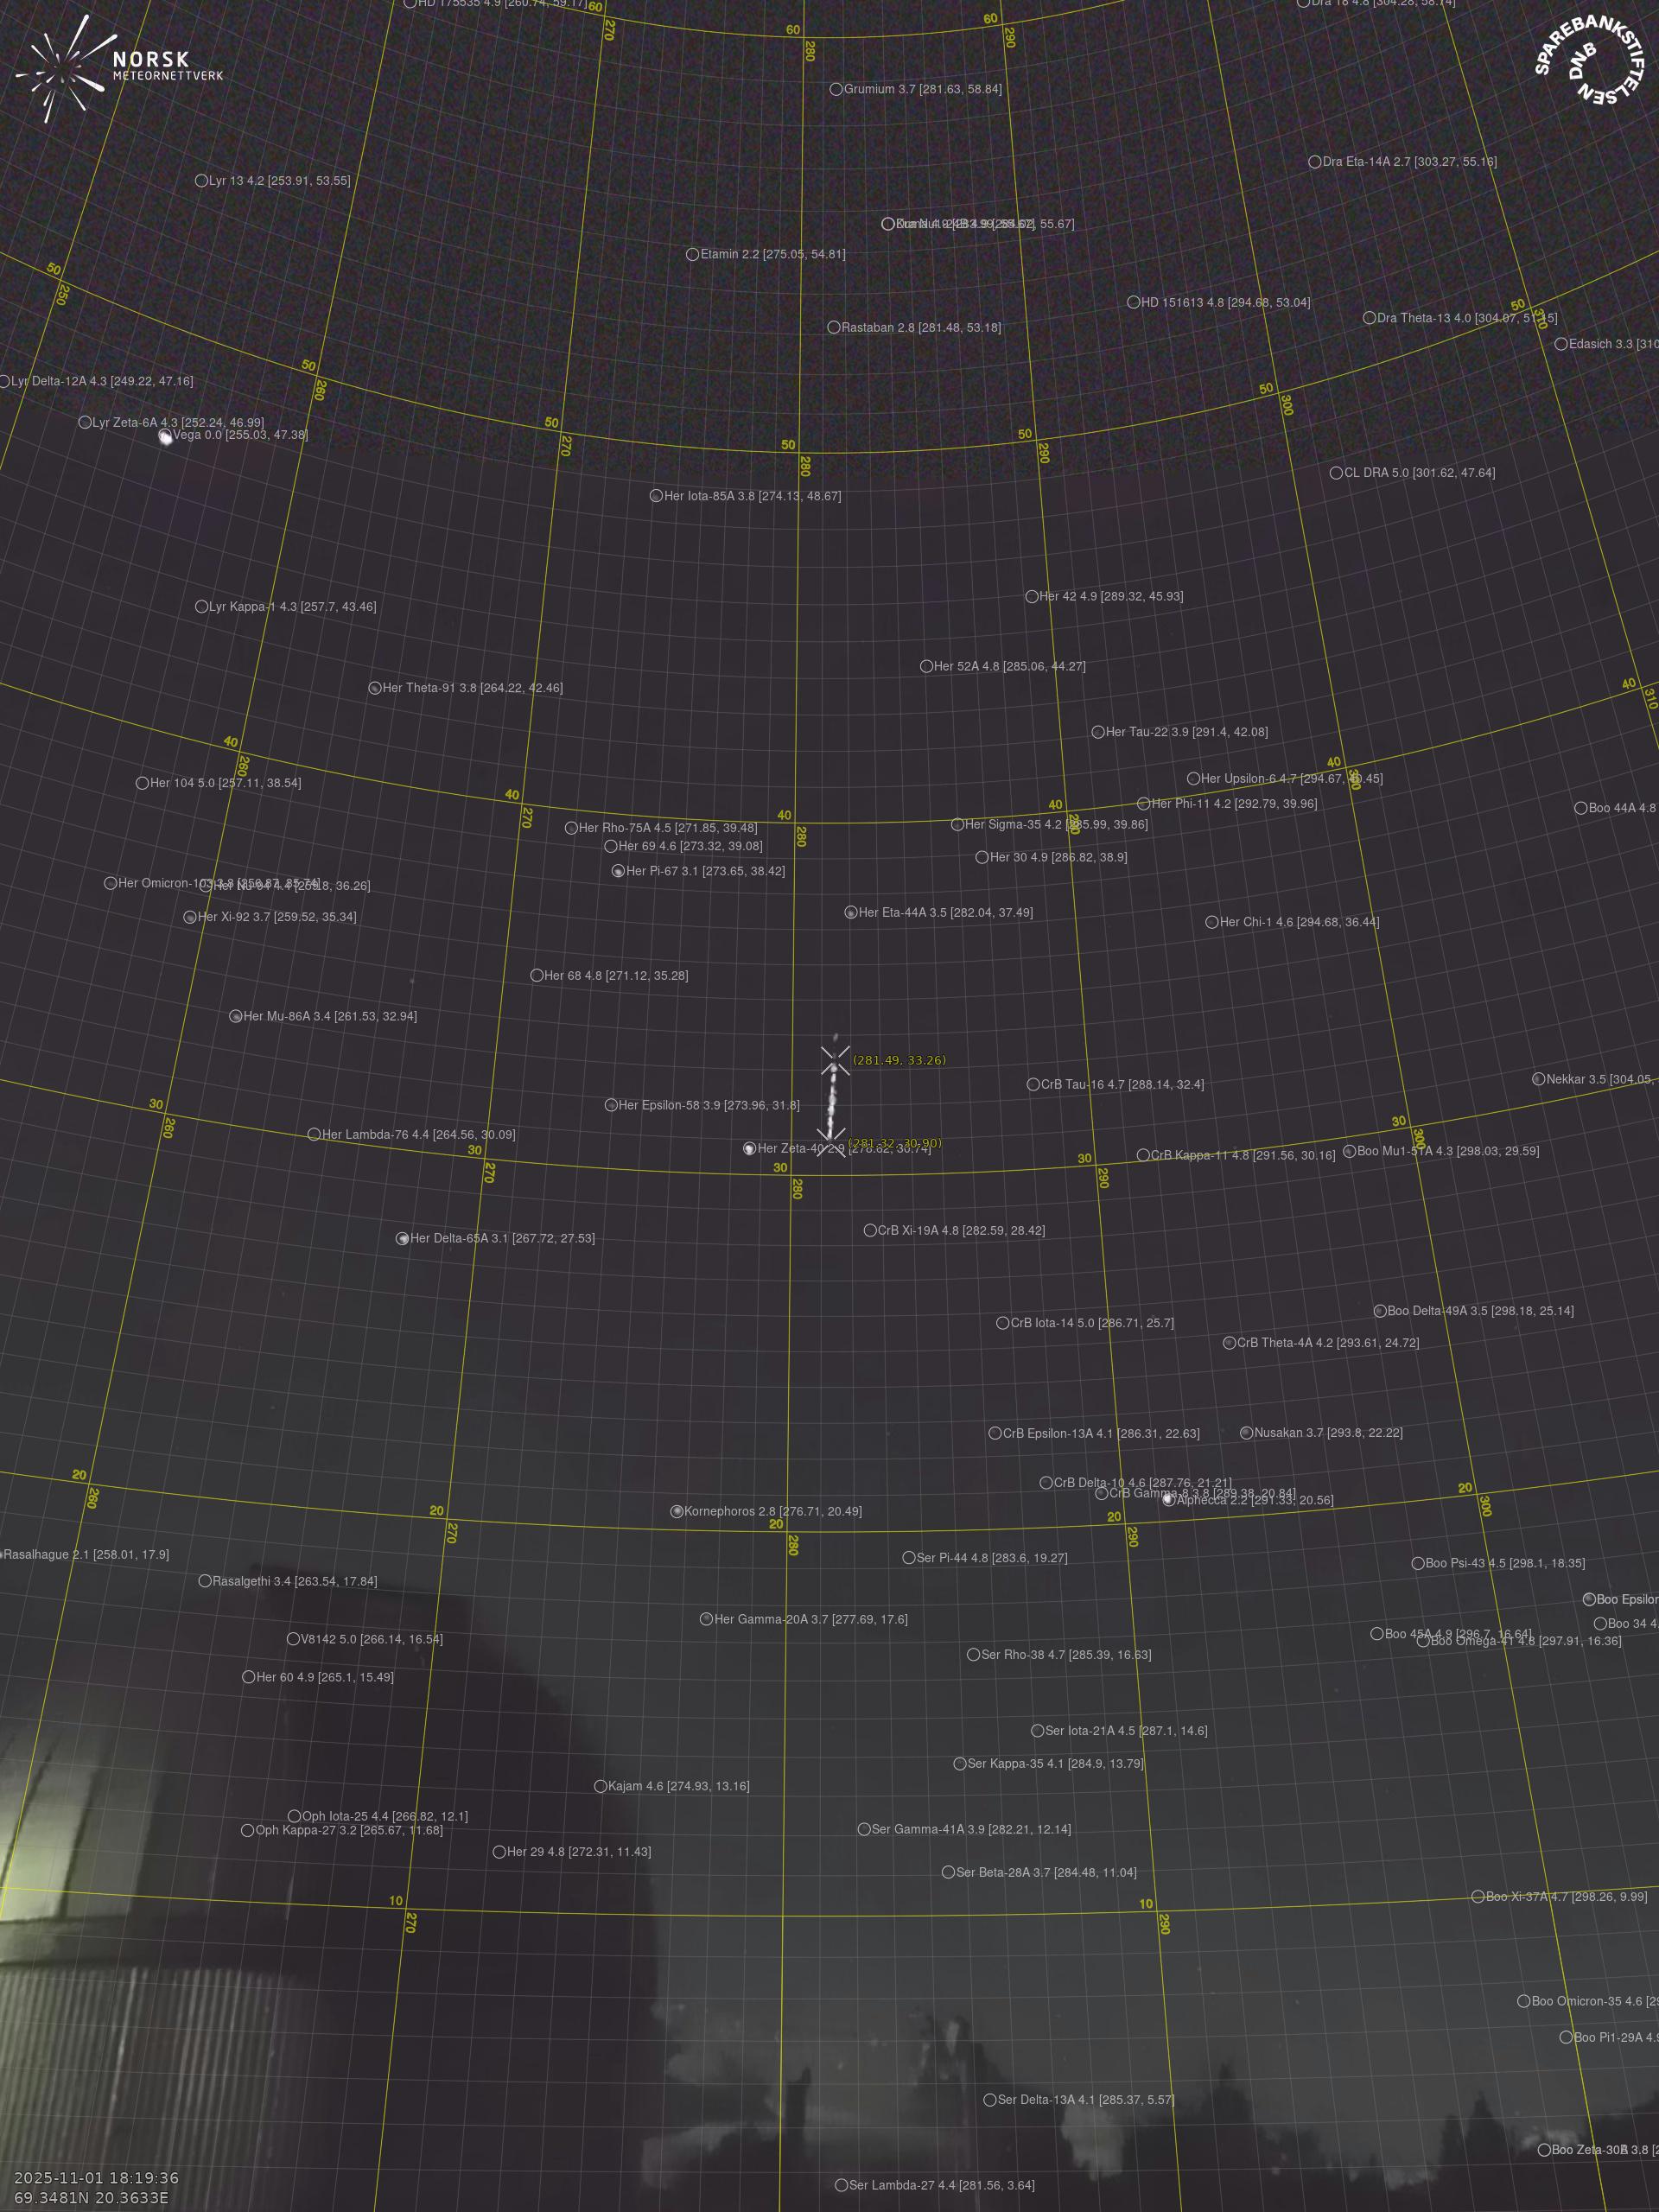
Task: Click the Her Pi-67 star marker
Action: (618, 871)
